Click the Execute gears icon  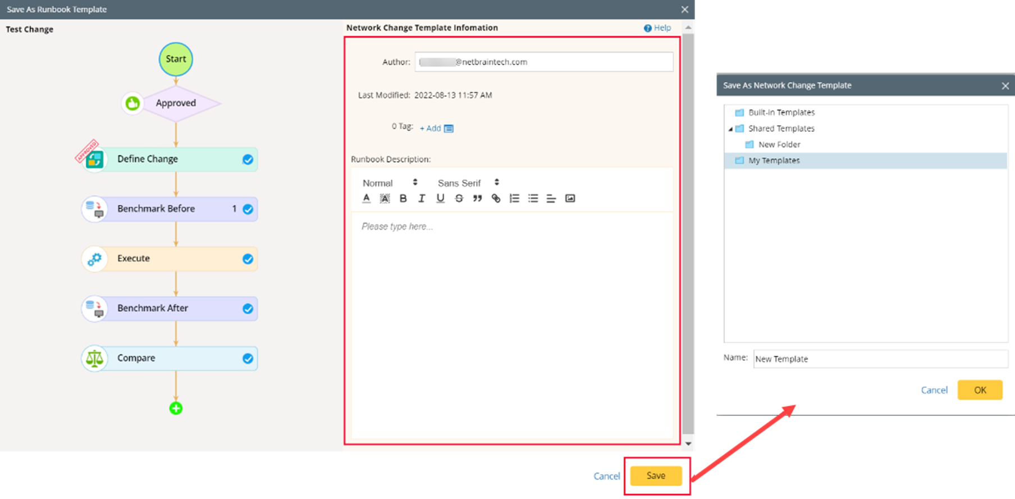coord(94,259)
